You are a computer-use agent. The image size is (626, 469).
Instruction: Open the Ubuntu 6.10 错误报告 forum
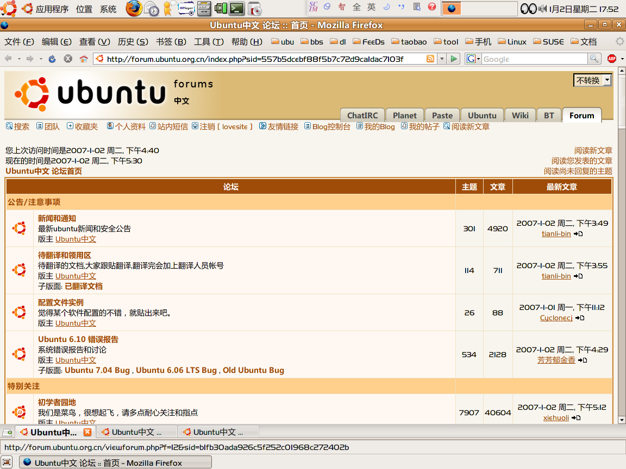pyautogui.click(x=78, y=339)
